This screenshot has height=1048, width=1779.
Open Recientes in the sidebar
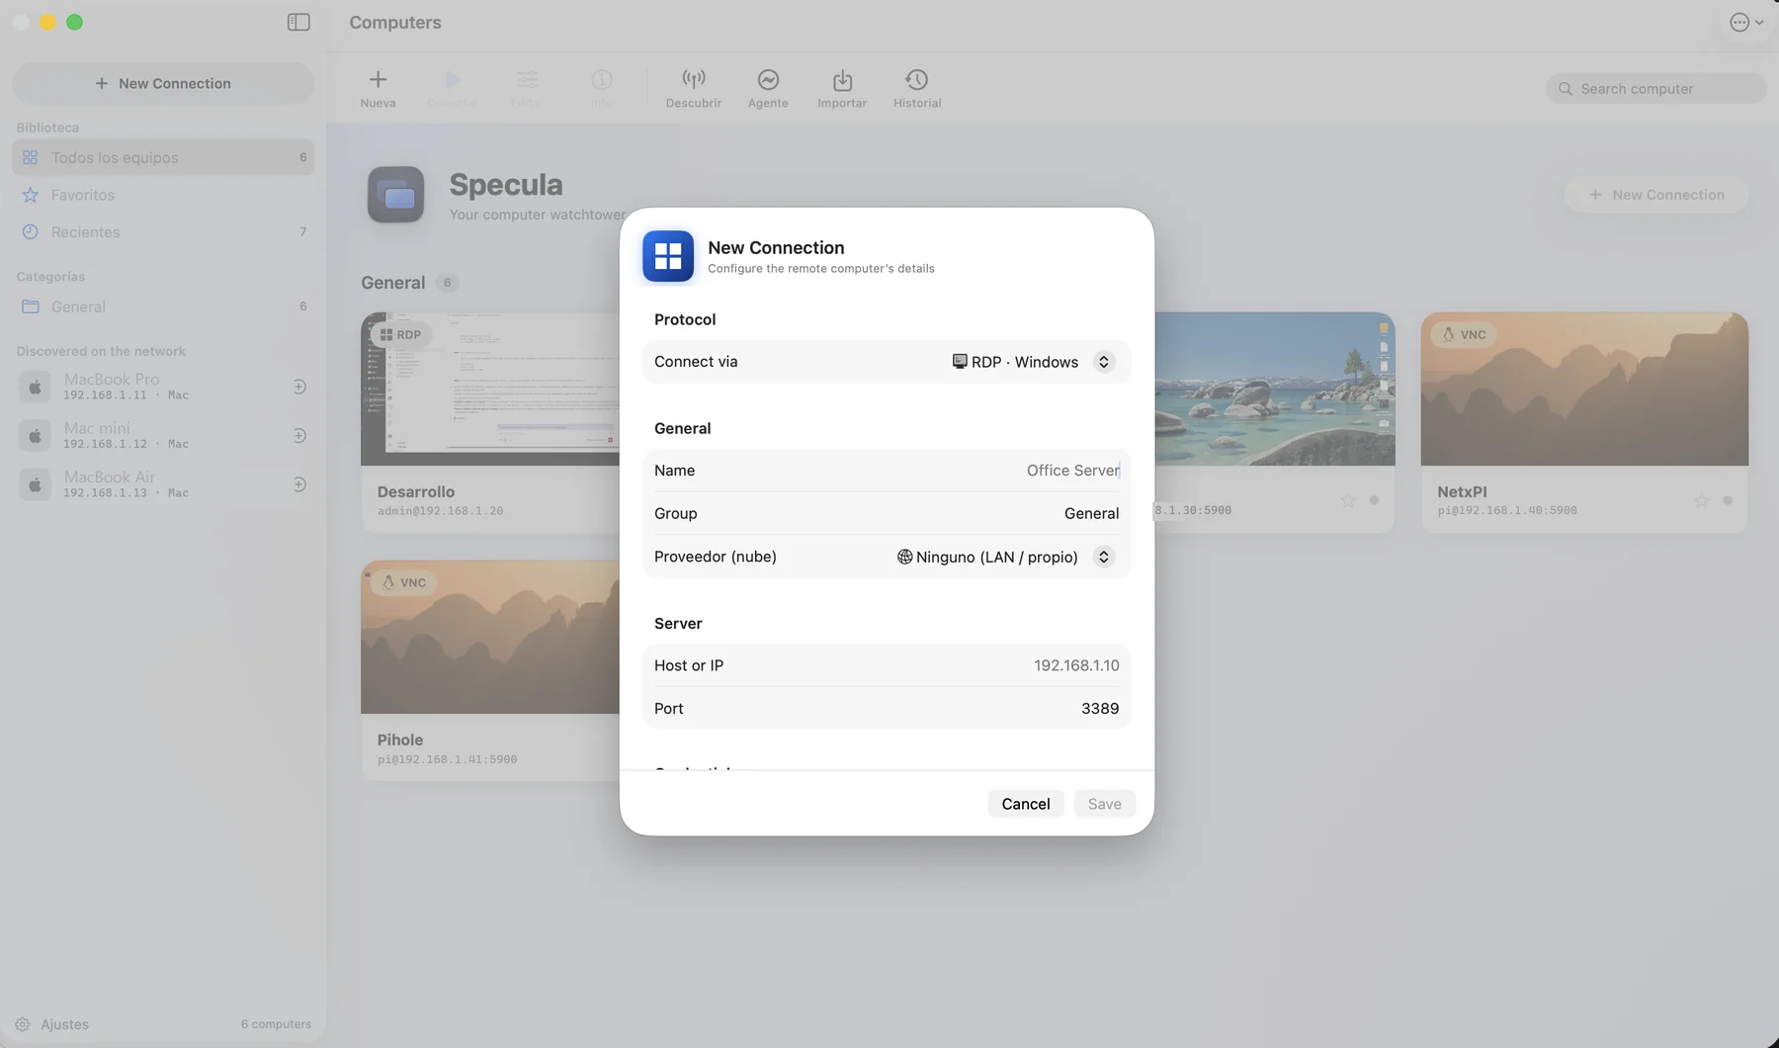163,231
